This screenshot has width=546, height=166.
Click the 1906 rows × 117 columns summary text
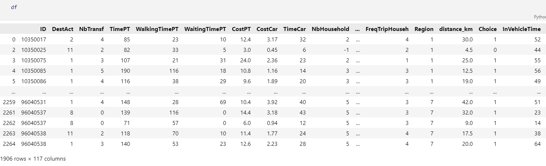pyautogui.click(x=33, y=158)
